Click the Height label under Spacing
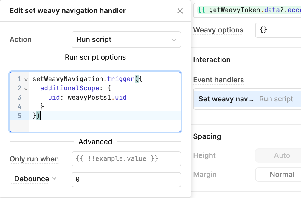 click(x=204, y=155)
